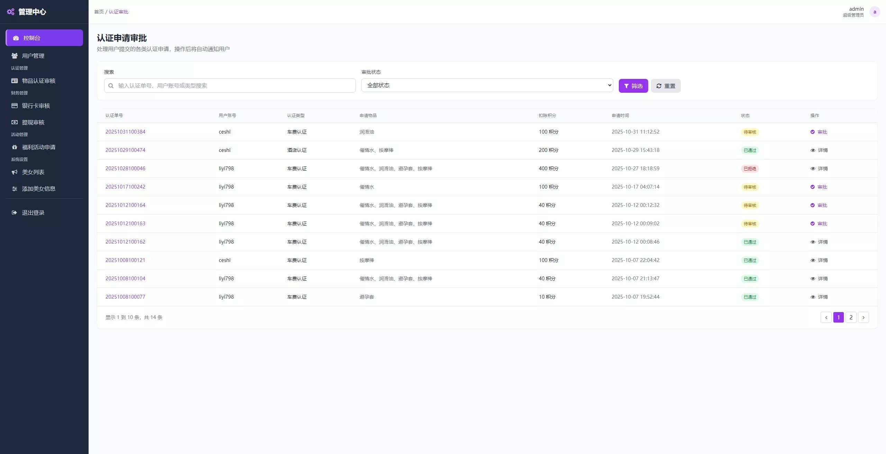Focus the 输入认证单号 search field

[235, 85]
